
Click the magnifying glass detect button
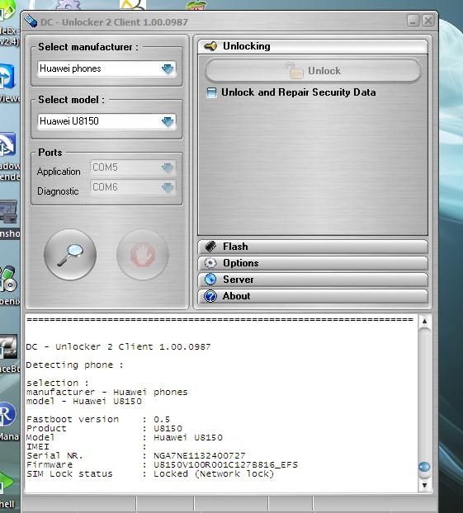pos(70,255)
